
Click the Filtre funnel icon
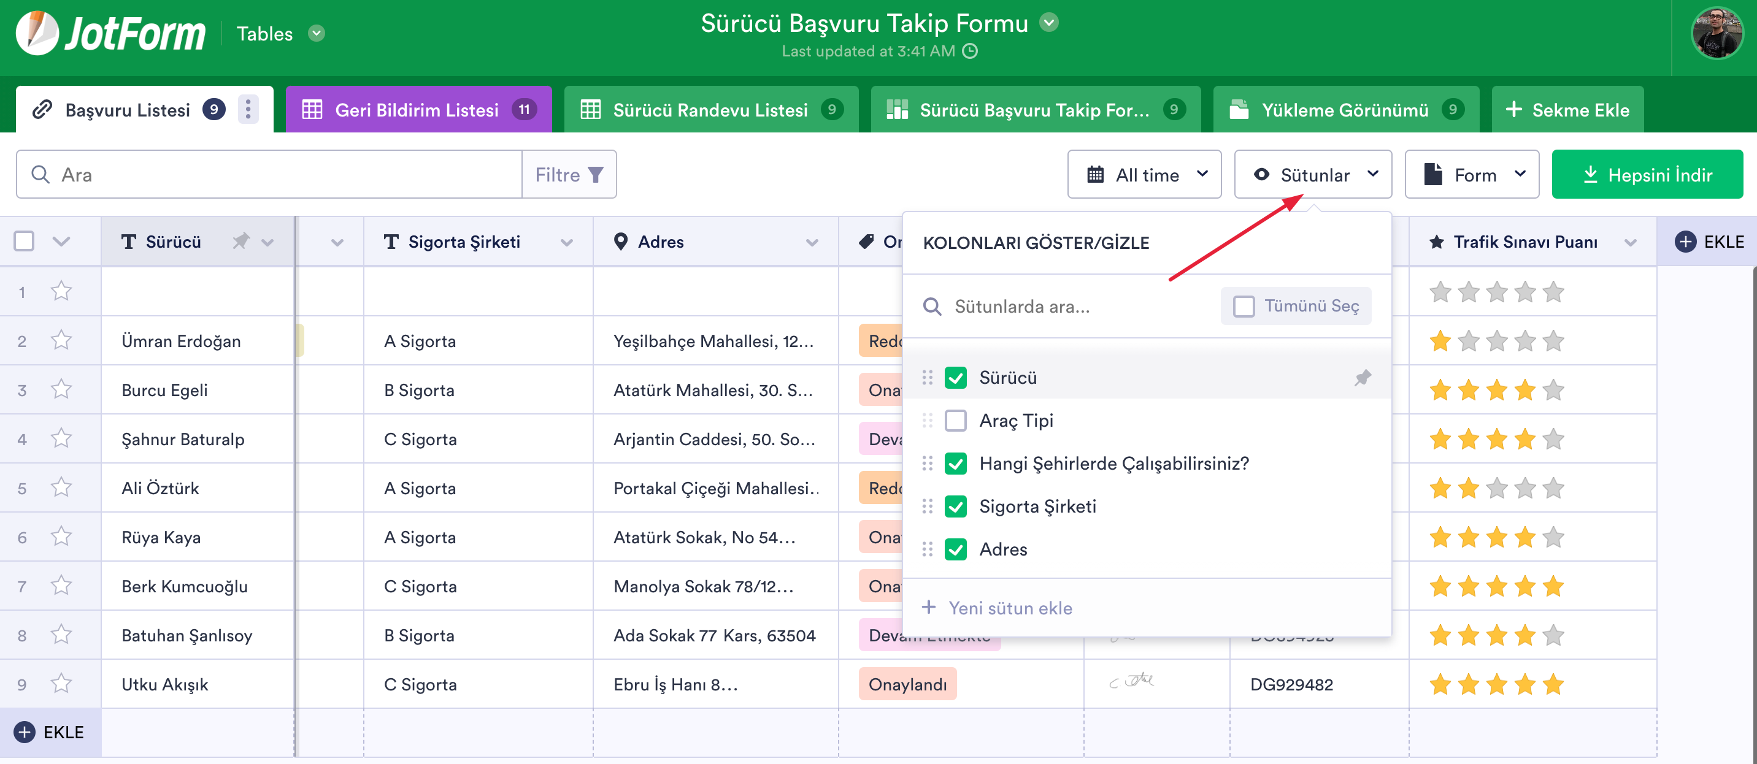click(596, 175)
